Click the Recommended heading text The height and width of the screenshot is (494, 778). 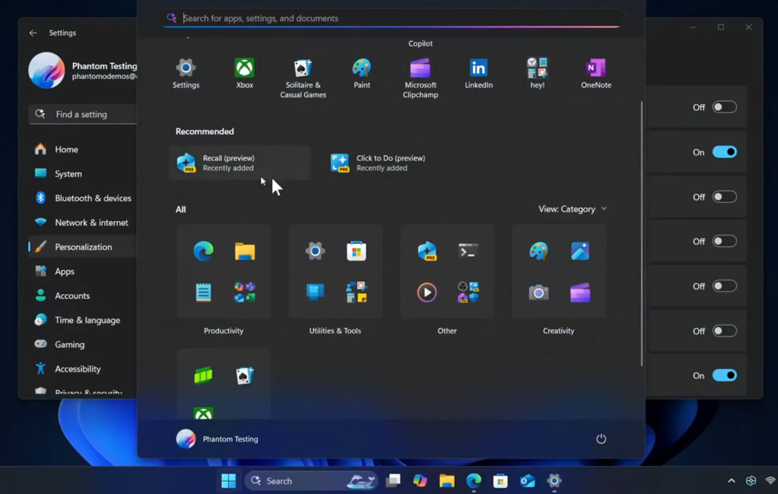tap(205, 131)
